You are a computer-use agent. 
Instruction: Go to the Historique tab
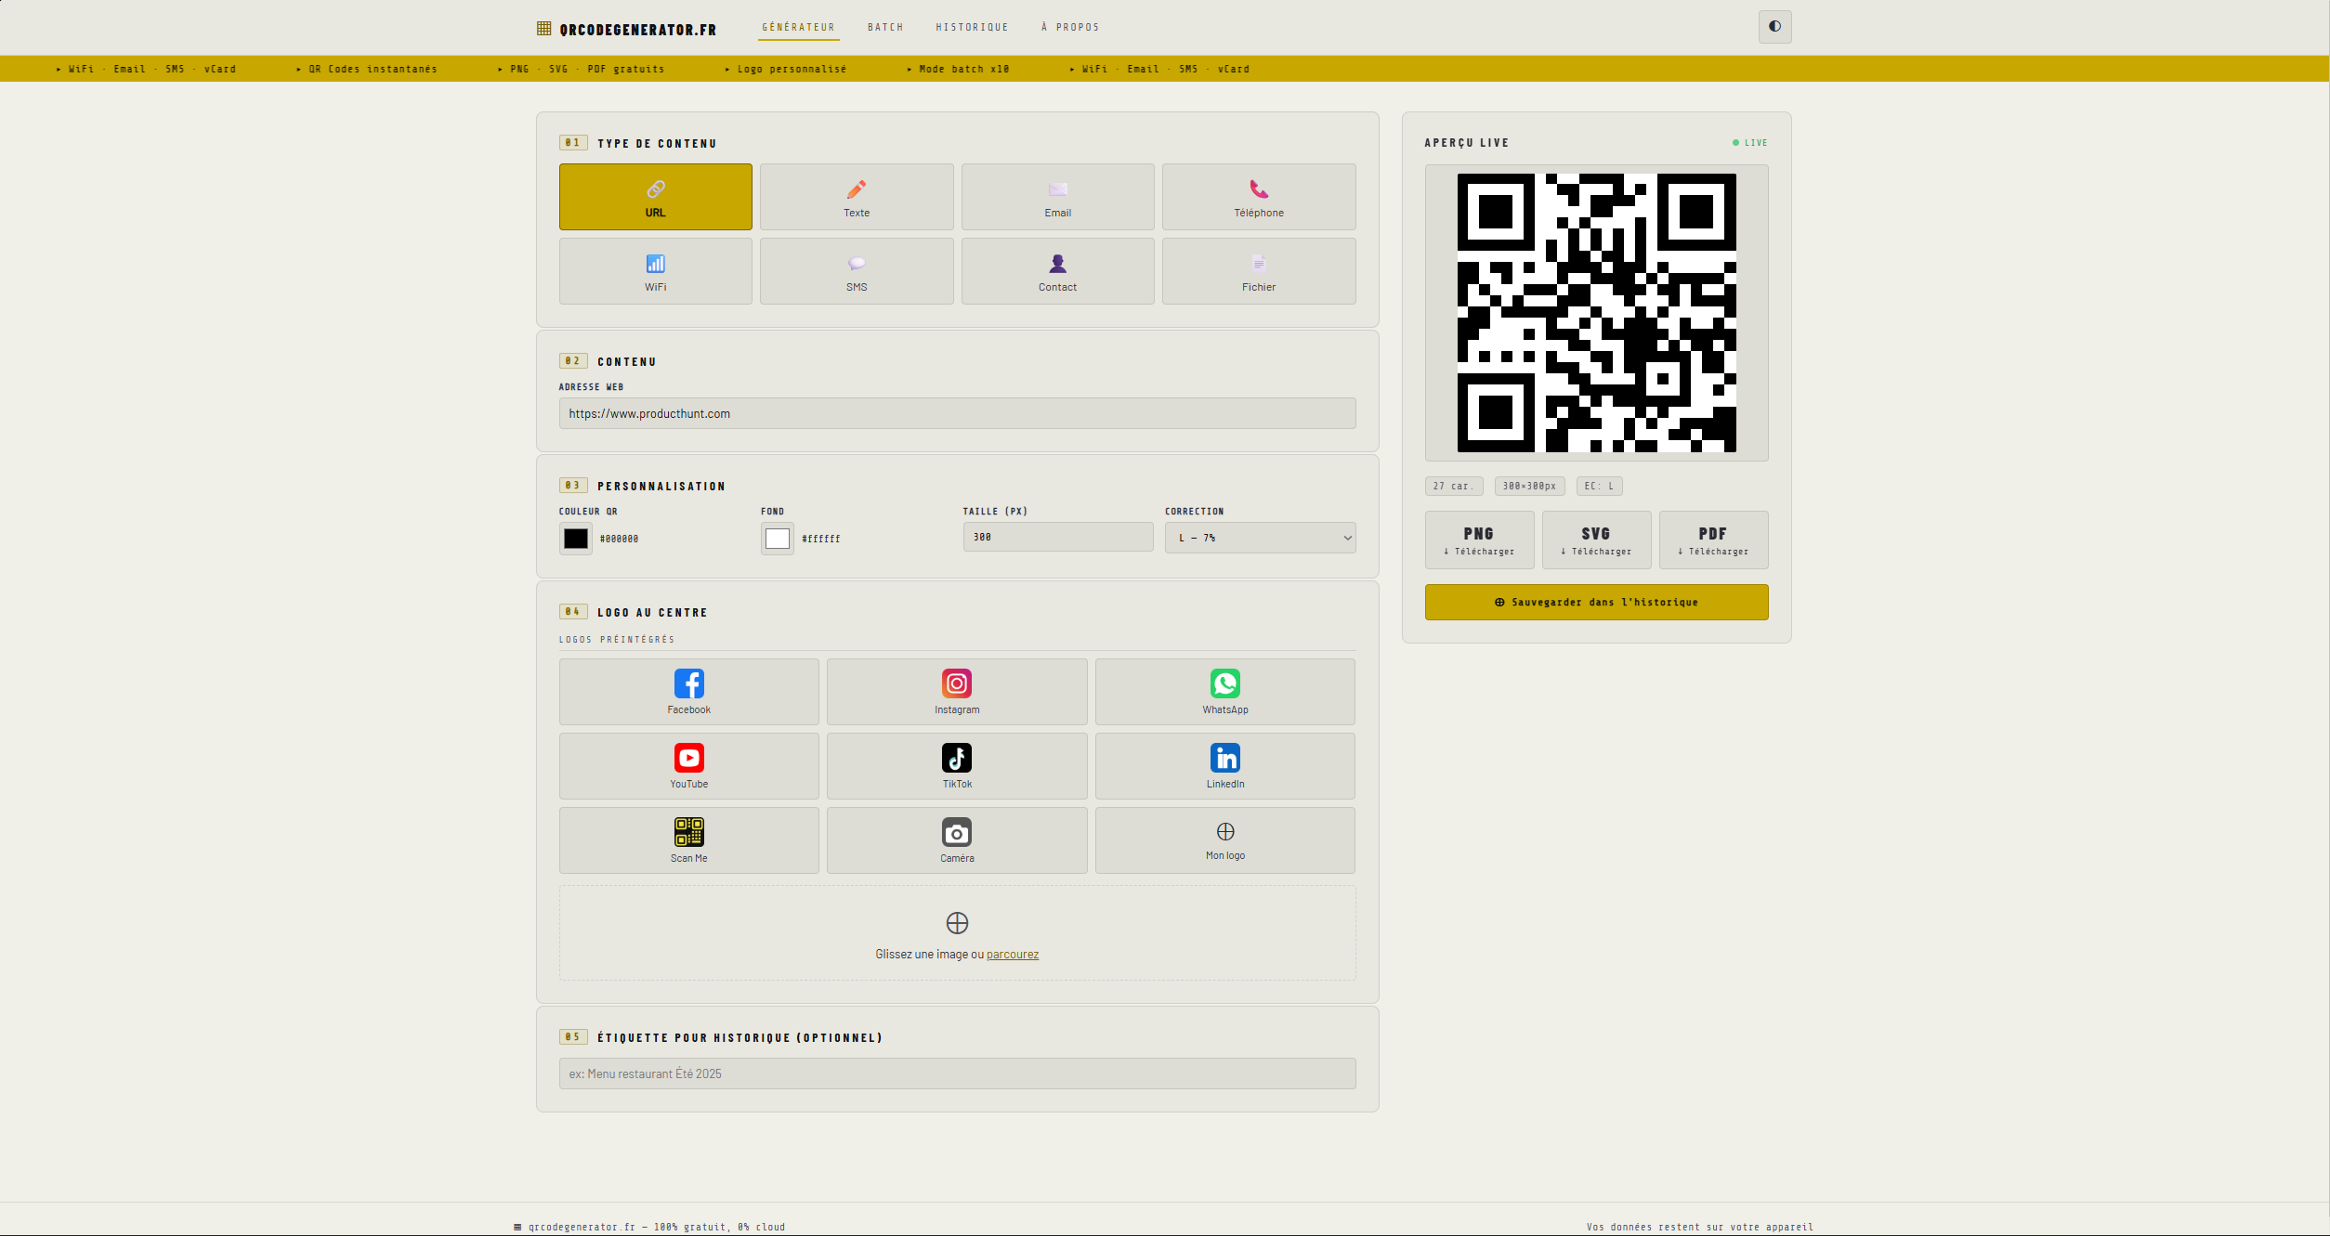point(972,27)
